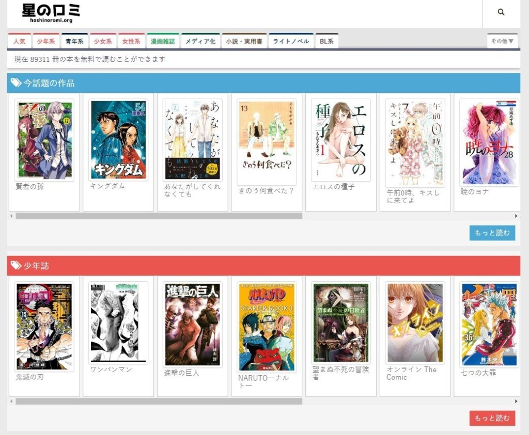Open NARUTO Starter Book cover thumbnail

pyautogui.click(x=267, y=327)
